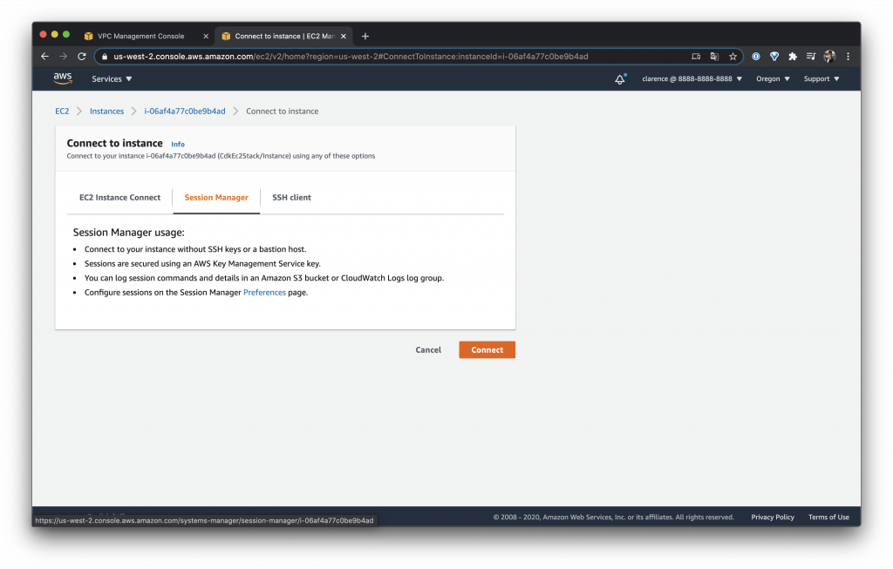
Task: Open the Session Manager Preferences link
Action: click(x=264, y=293)
